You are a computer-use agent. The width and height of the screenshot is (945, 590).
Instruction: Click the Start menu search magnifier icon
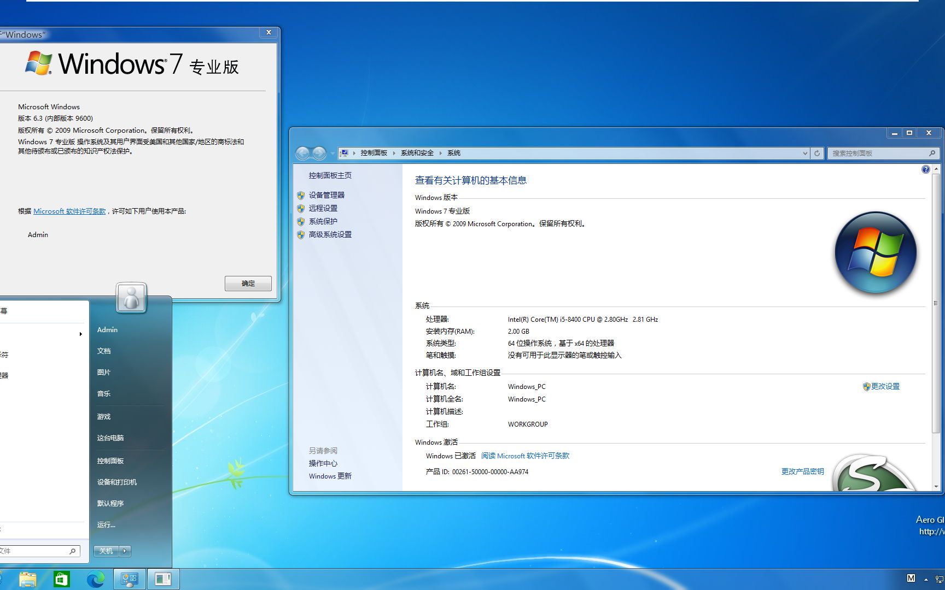(x=72, y=551)
